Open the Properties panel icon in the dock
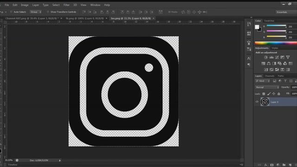 tap(249, 33)
